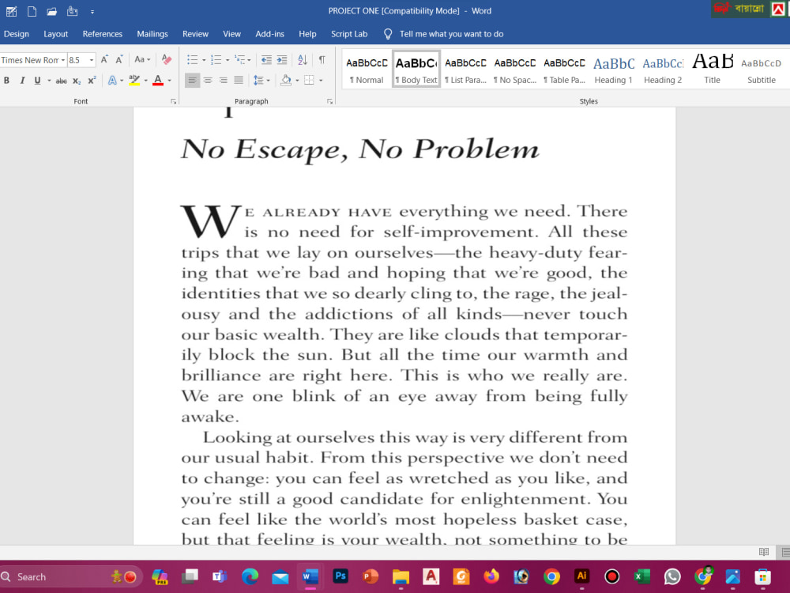
Task: Apply the Normal style
Action: 367,69
